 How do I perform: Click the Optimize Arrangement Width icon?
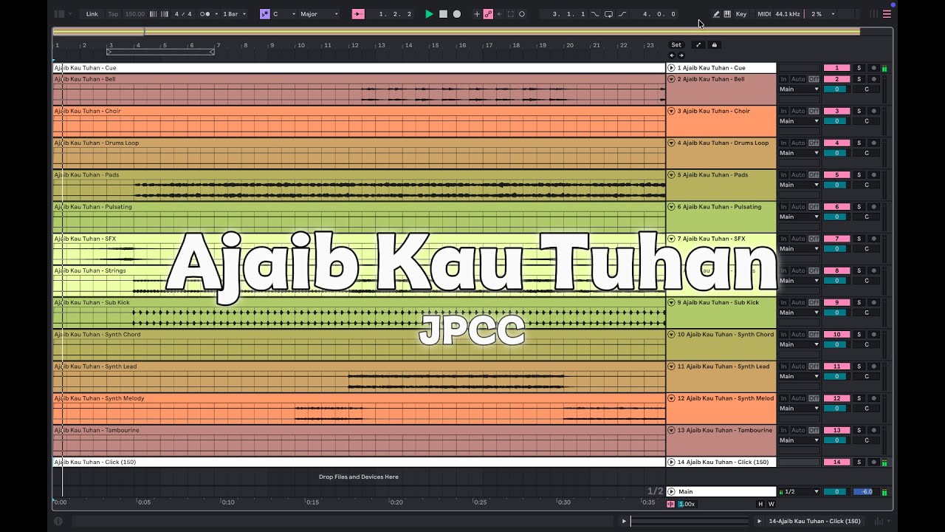click(698, 45)
